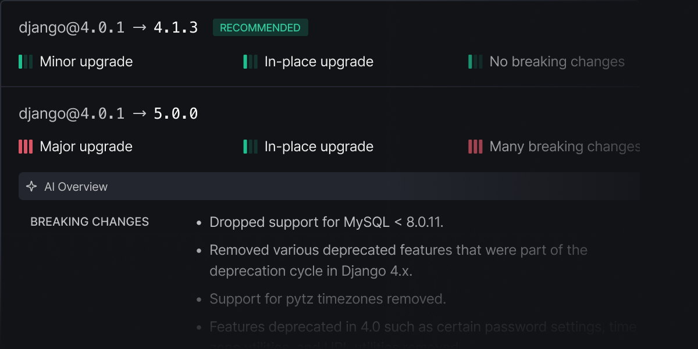Click the AI Overview sparkle icon

click(31, 187)
